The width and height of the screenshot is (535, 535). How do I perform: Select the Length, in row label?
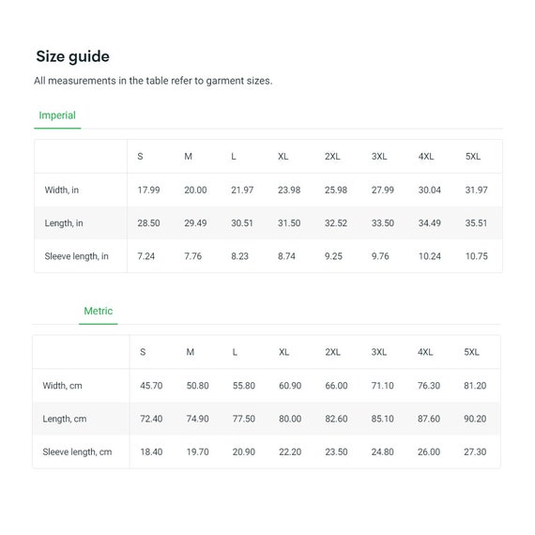(x=64, y=223)
